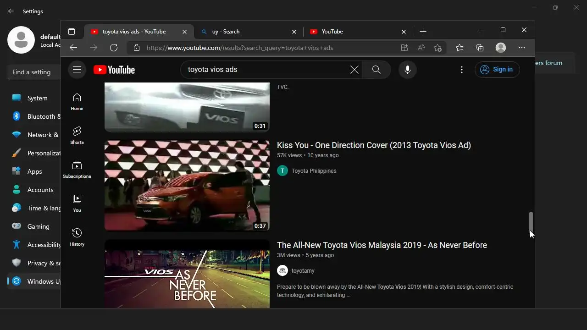Viewport: 587px width, 330px height.
Task: Play the Kiss You video thumbnail
Action: (187, 186)
